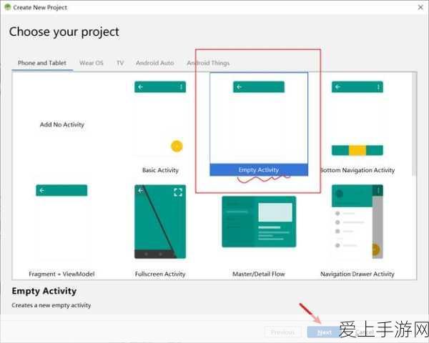The height and width of the screenshot is (343, 429).
Task: Open the TV tab
Action: pyautogui.click(x=120, y=63)
